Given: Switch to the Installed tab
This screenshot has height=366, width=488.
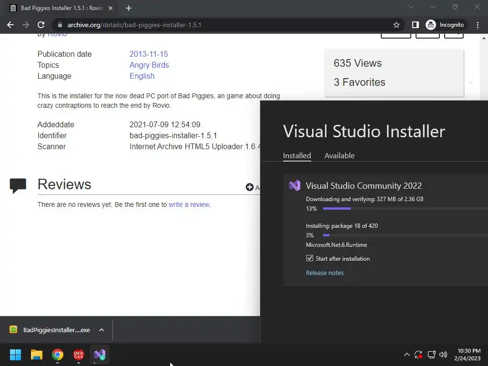Looking at the screenshot, I should [x=297, y=156].
